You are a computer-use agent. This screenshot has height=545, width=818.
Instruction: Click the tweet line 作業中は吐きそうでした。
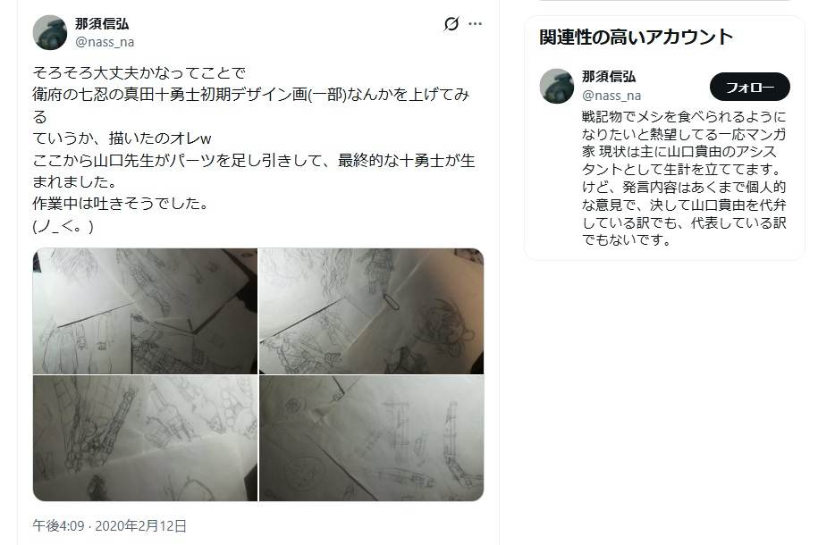121,204
